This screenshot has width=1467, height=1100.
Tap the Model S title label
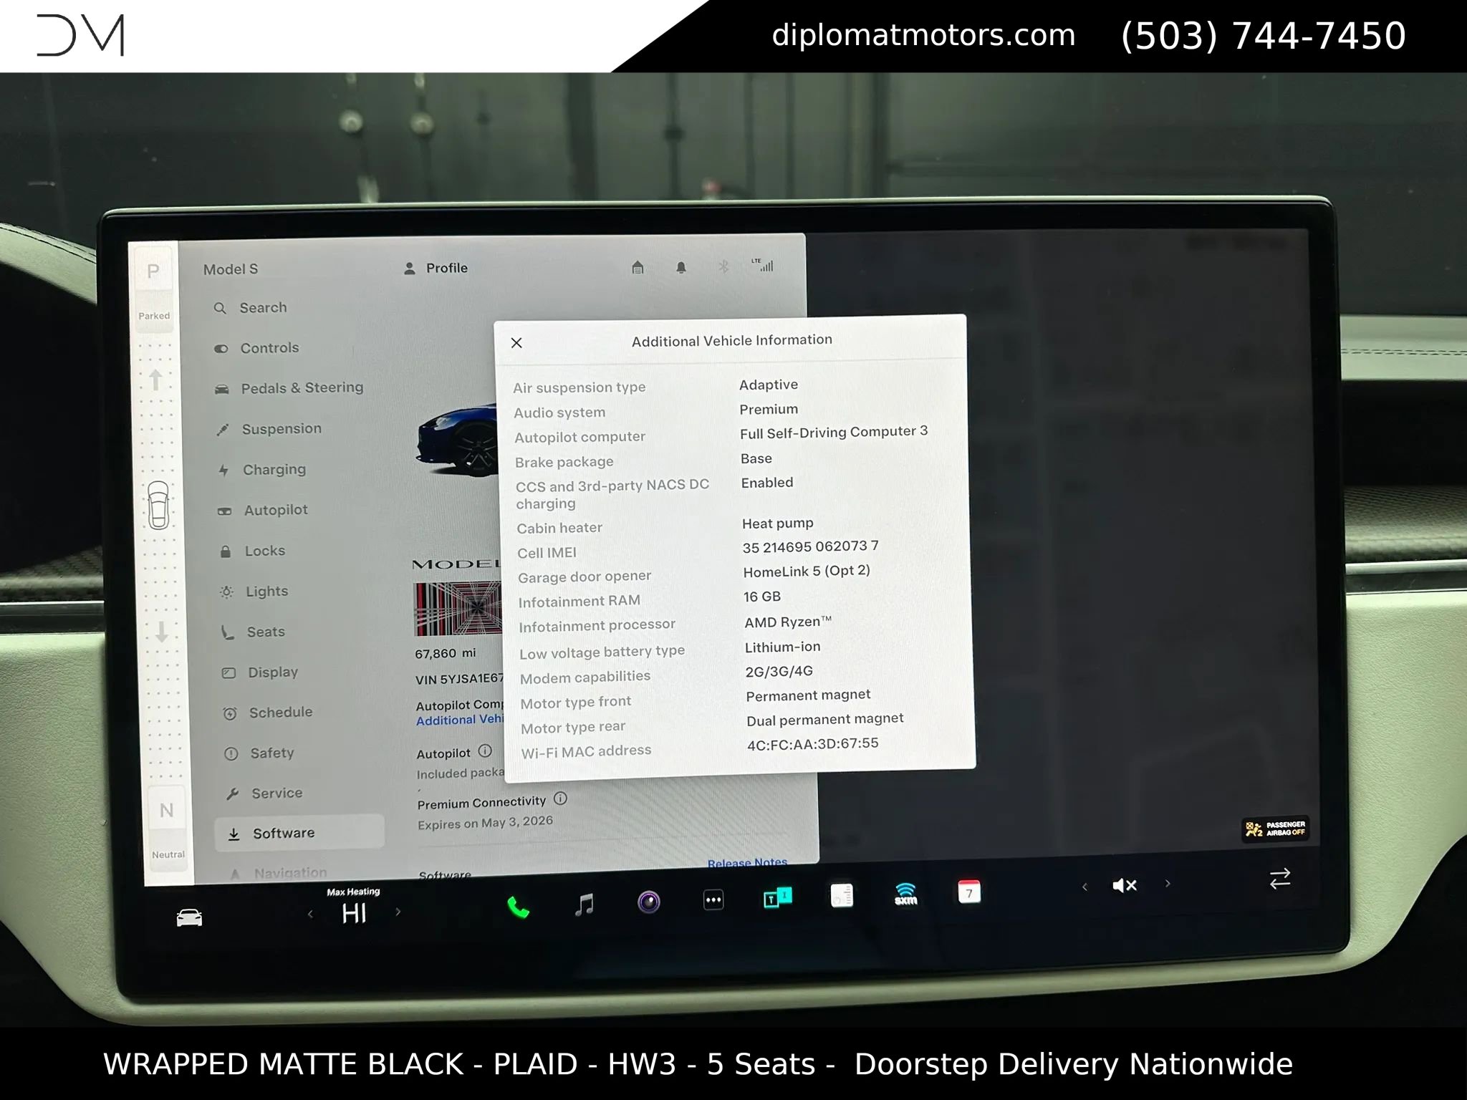(231, 269)
